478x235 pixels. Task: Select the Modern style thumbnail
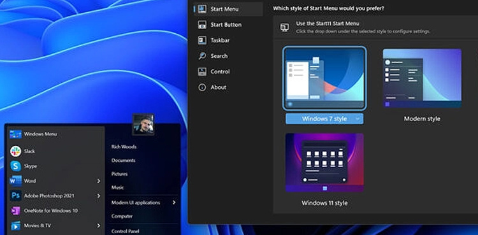[422, 78]
